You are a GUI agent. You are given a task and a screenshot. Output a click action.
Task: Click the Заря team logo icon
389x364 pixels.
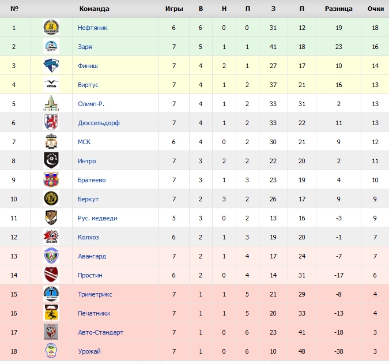(x=51, y=47)
